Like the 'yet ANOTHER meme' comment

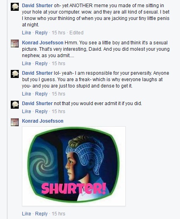[x=26, y=33]
